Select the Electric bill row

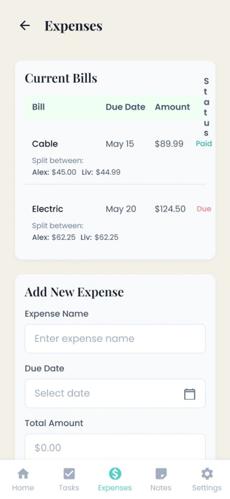click(x=48, y=209)
